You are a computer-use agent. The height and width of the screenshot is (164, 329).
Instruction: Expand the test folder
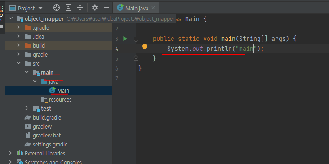point(27,108)
